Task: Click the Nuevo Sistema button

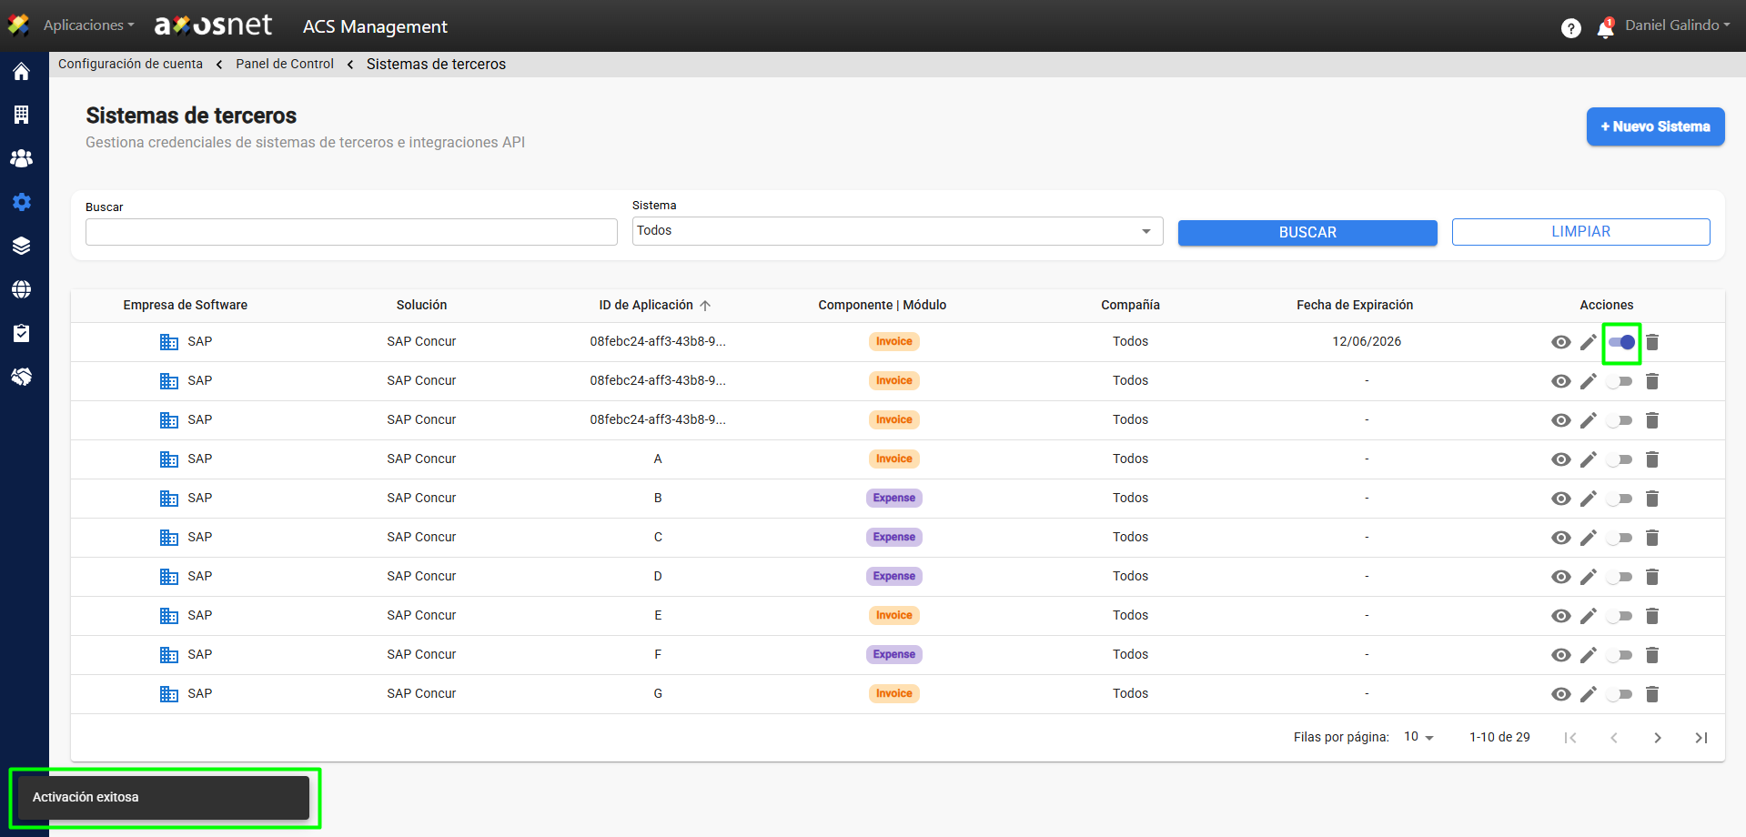Action: (x=1655, y=126)
